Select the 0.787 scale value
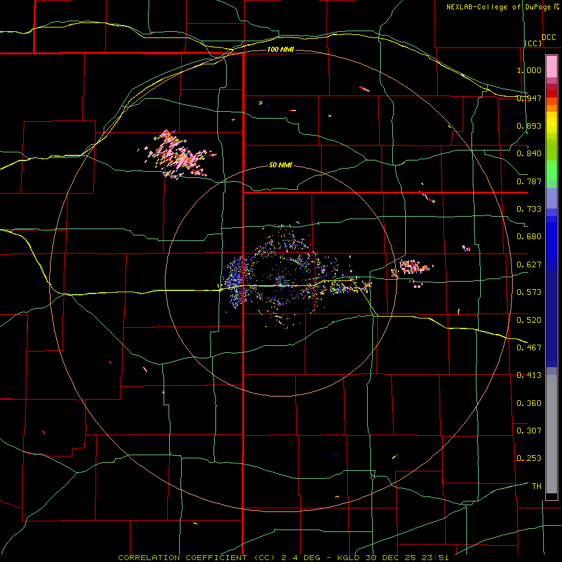The width and height of the screenshot is (562, 562). coord(529,181)
